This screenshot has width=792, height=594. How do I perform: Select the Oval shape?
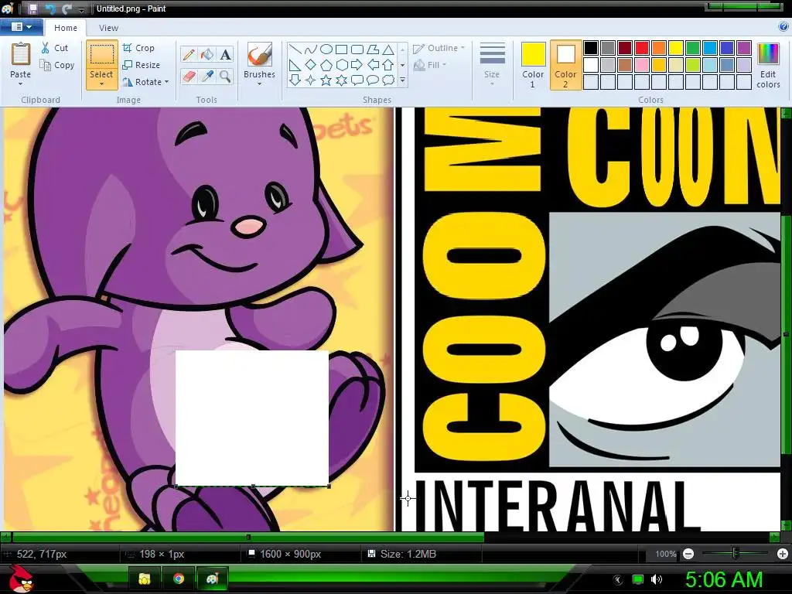click(326, 49)
